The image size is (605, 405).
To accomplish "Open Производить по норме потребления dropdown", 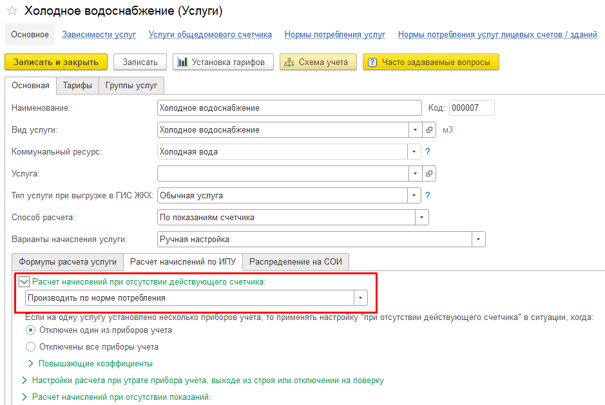I will point(360,298).
